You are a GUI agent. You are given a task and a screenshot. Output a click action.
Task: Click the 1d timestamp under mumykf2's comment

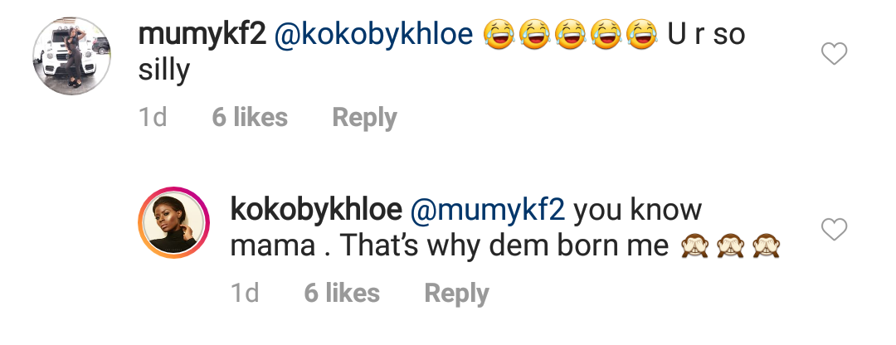153,118
